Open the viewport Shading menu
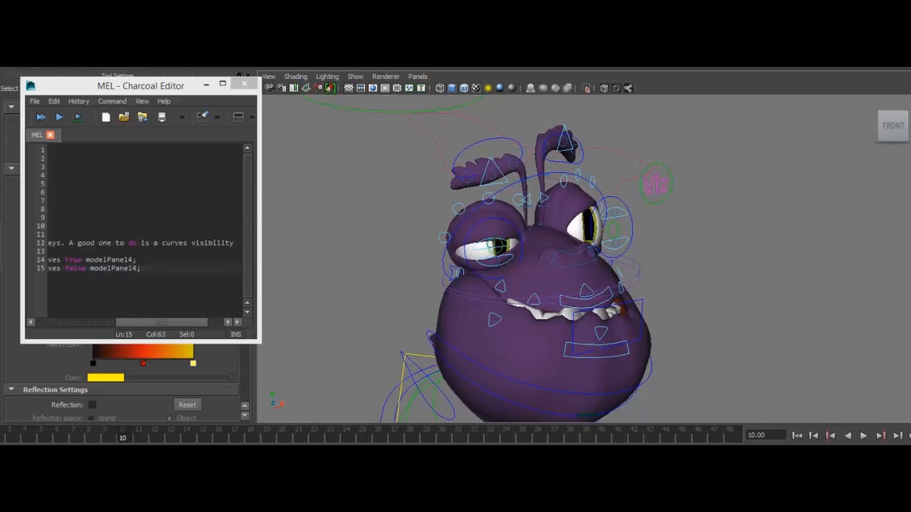This screenshot has width=911, height=512. pos(295,76)
